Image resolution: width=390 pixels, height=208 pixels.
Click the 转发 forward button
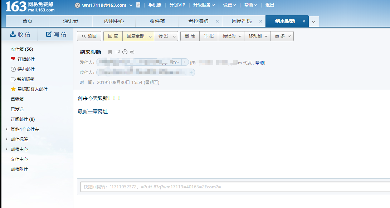(163, 36)
